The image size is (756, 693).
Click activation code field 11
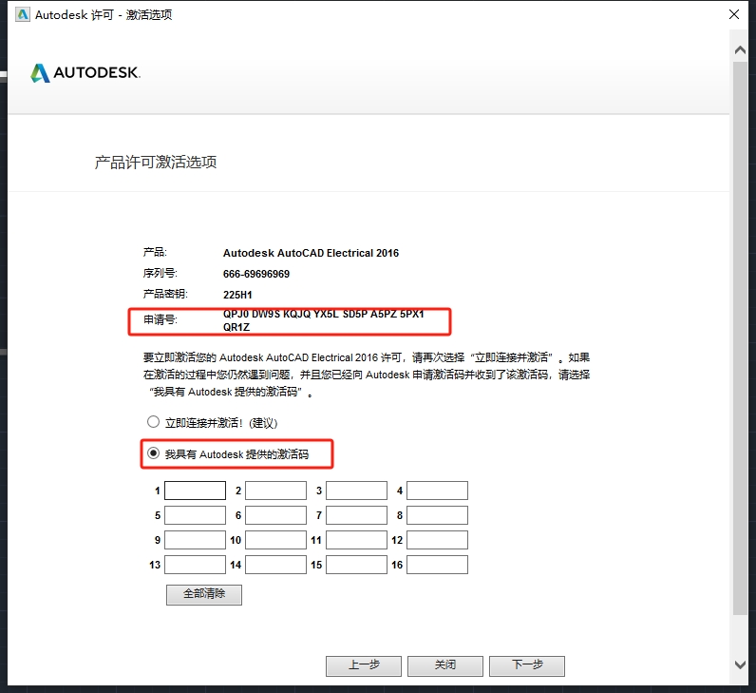[x=356, y=540]
